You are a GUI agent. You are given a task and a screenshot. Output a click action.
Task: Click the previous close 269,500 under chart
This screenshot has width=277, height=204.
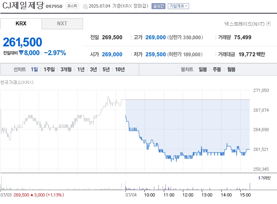pyautogui.click(x=21, y=195)
